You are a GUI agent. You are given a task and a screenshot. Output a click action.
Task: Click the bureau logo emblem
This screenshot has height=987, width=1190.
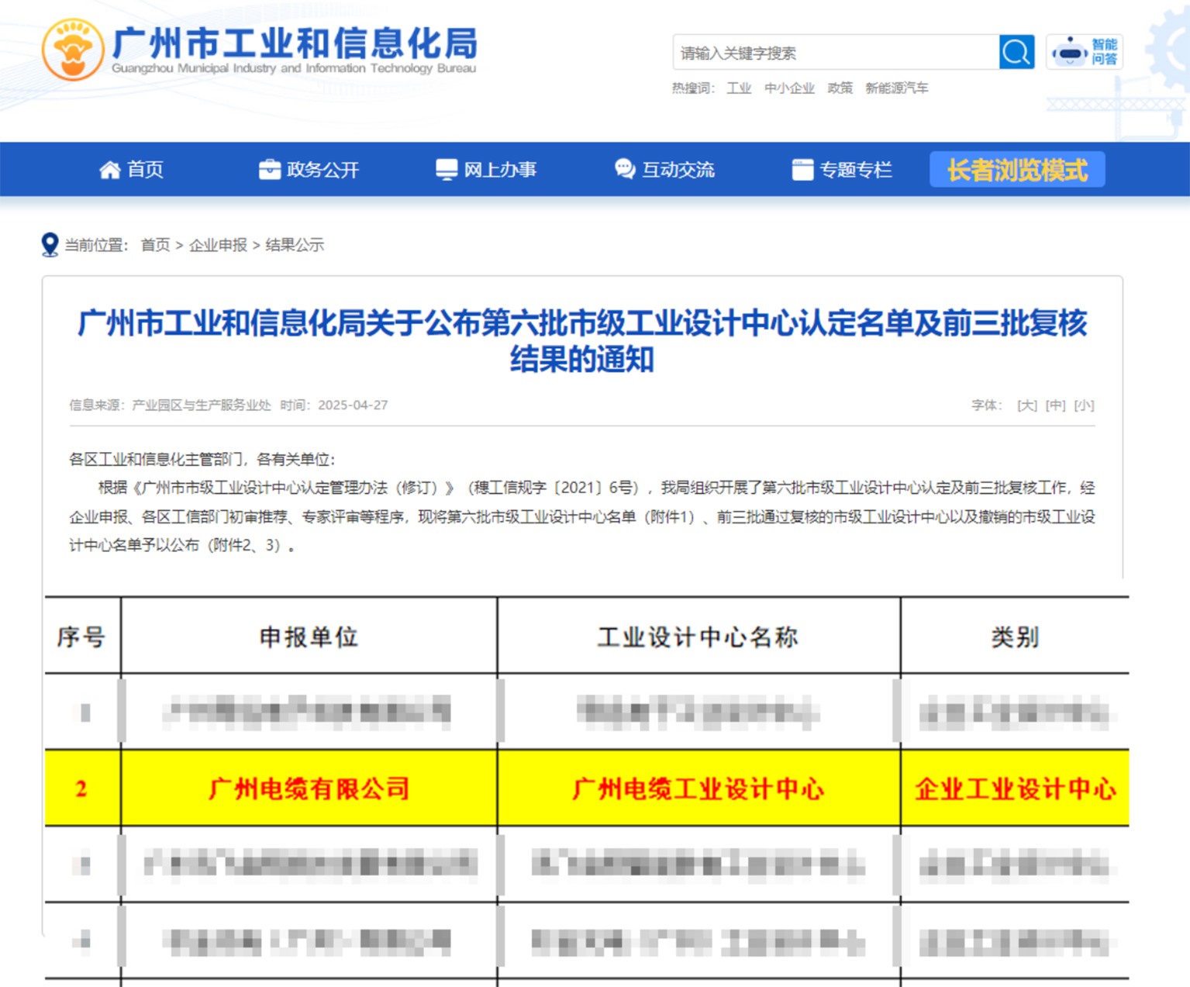(x=72, y=50)
